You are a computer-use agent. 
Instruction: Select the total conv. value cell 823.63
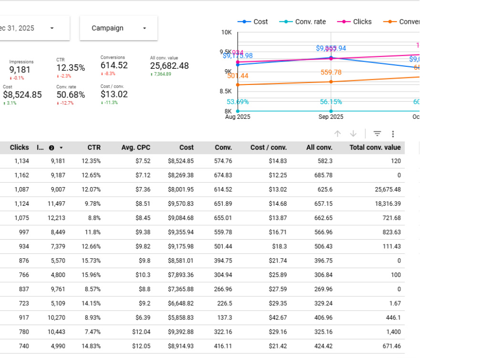tap(392, 232)
